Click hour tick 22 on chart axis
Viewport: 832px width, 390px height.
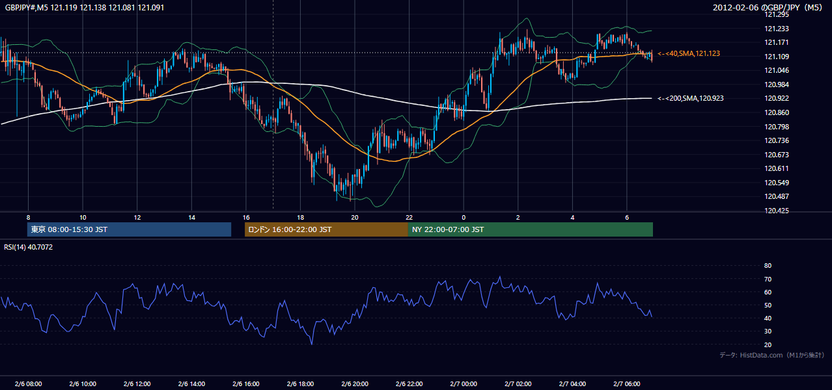click(409, 217)
